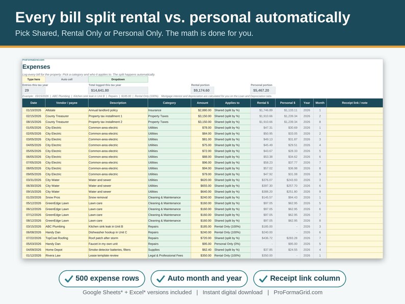Viewport: 405px width, 304px height.
Task: Select Smoke detector batteries, filters description cell
Action: coord(118,250)
